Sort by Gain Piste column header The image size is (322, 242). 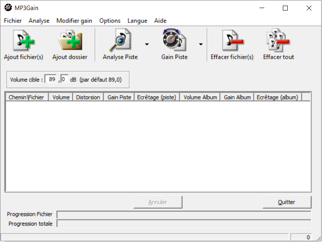click(x=119, y=97)
